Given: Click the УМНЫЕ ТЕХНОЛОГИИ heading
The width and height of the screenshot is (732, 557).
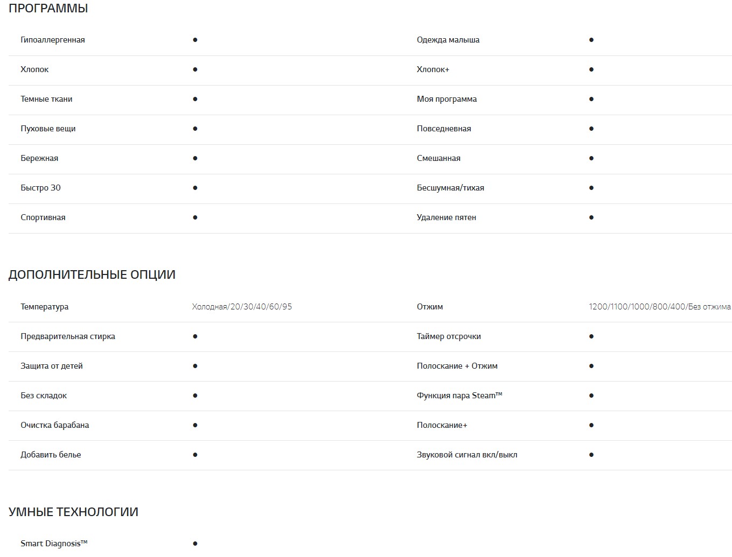Looking at the screenshot, I should click(73, 512).
